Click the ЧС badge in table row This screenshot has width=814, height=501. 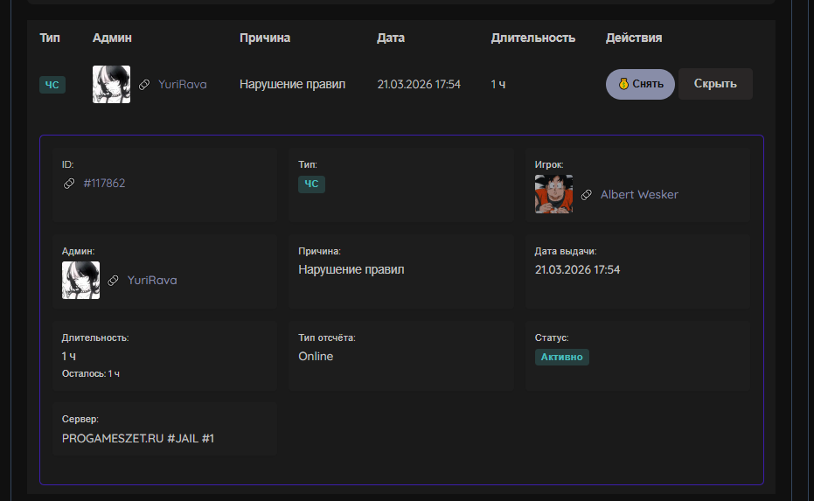click(x=52, y=85)
